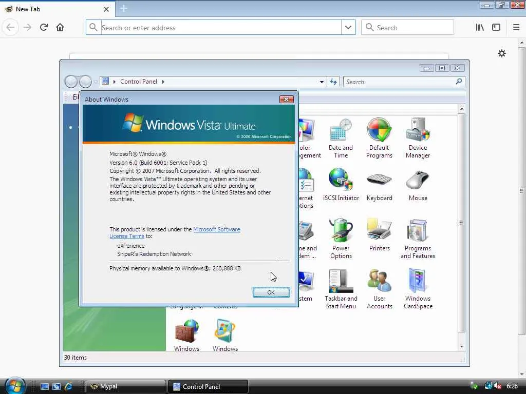Click the Windows Start orb
The width and height of the screenshot is (526, 394).
[15, 385]
